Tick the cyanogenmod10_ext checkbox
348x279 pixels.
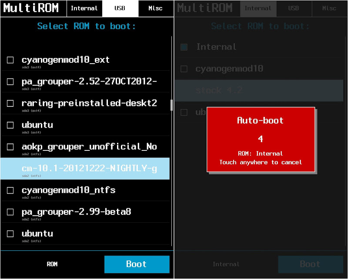pos(10,60)
